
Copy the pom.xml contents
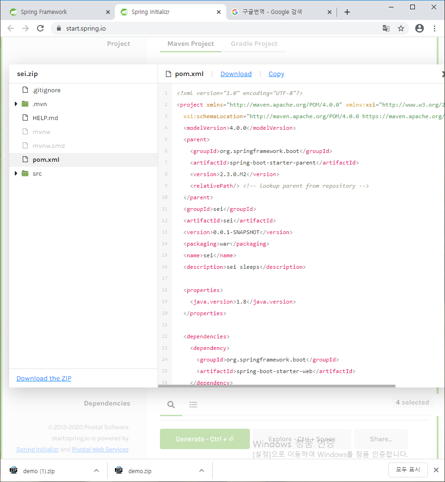coord(276,74)
